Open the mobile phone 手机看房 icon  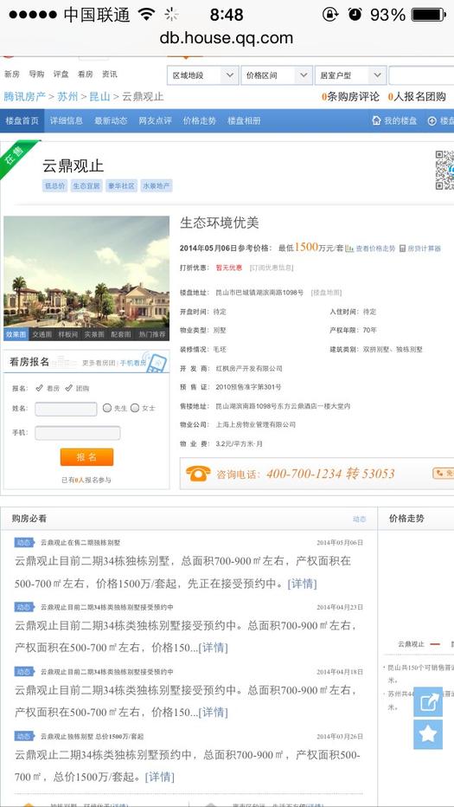coord(156,362)
